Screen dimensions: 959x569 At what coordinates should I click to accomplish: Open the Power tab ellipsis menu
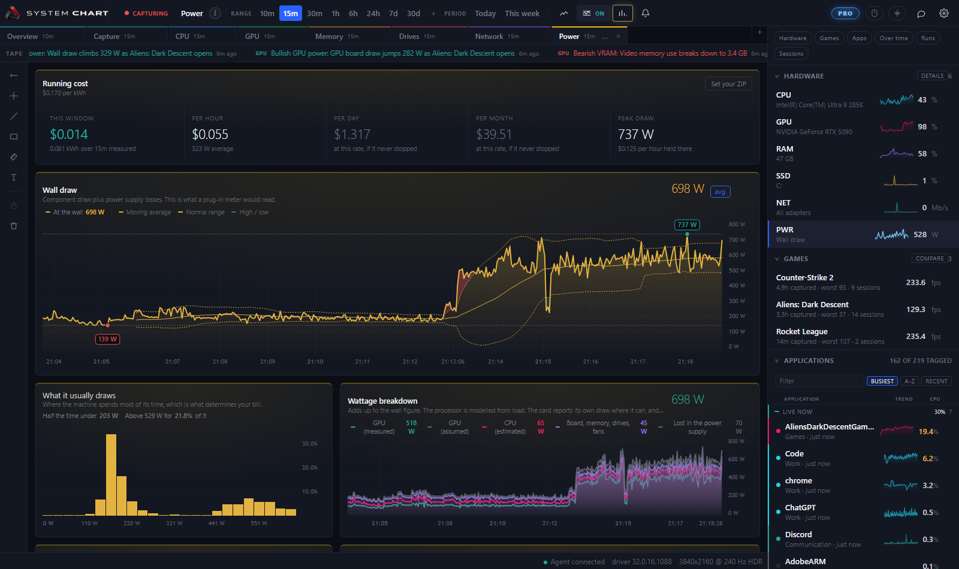click(x=605, y=37)
